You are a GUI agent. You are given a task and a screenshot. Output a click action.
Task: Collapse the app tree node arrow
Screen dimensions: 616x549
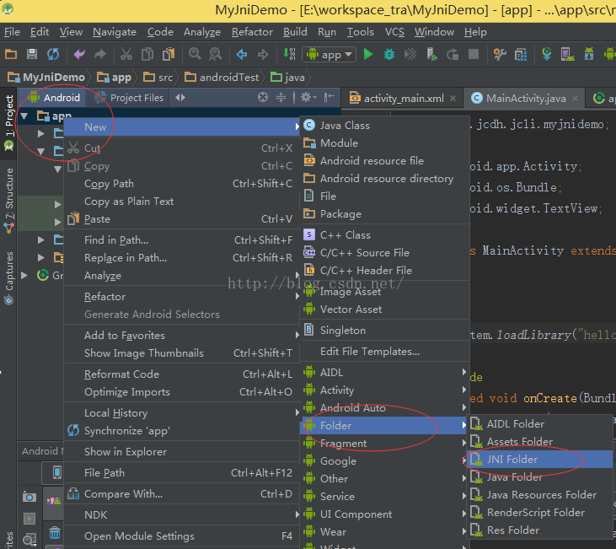[24, 116]
